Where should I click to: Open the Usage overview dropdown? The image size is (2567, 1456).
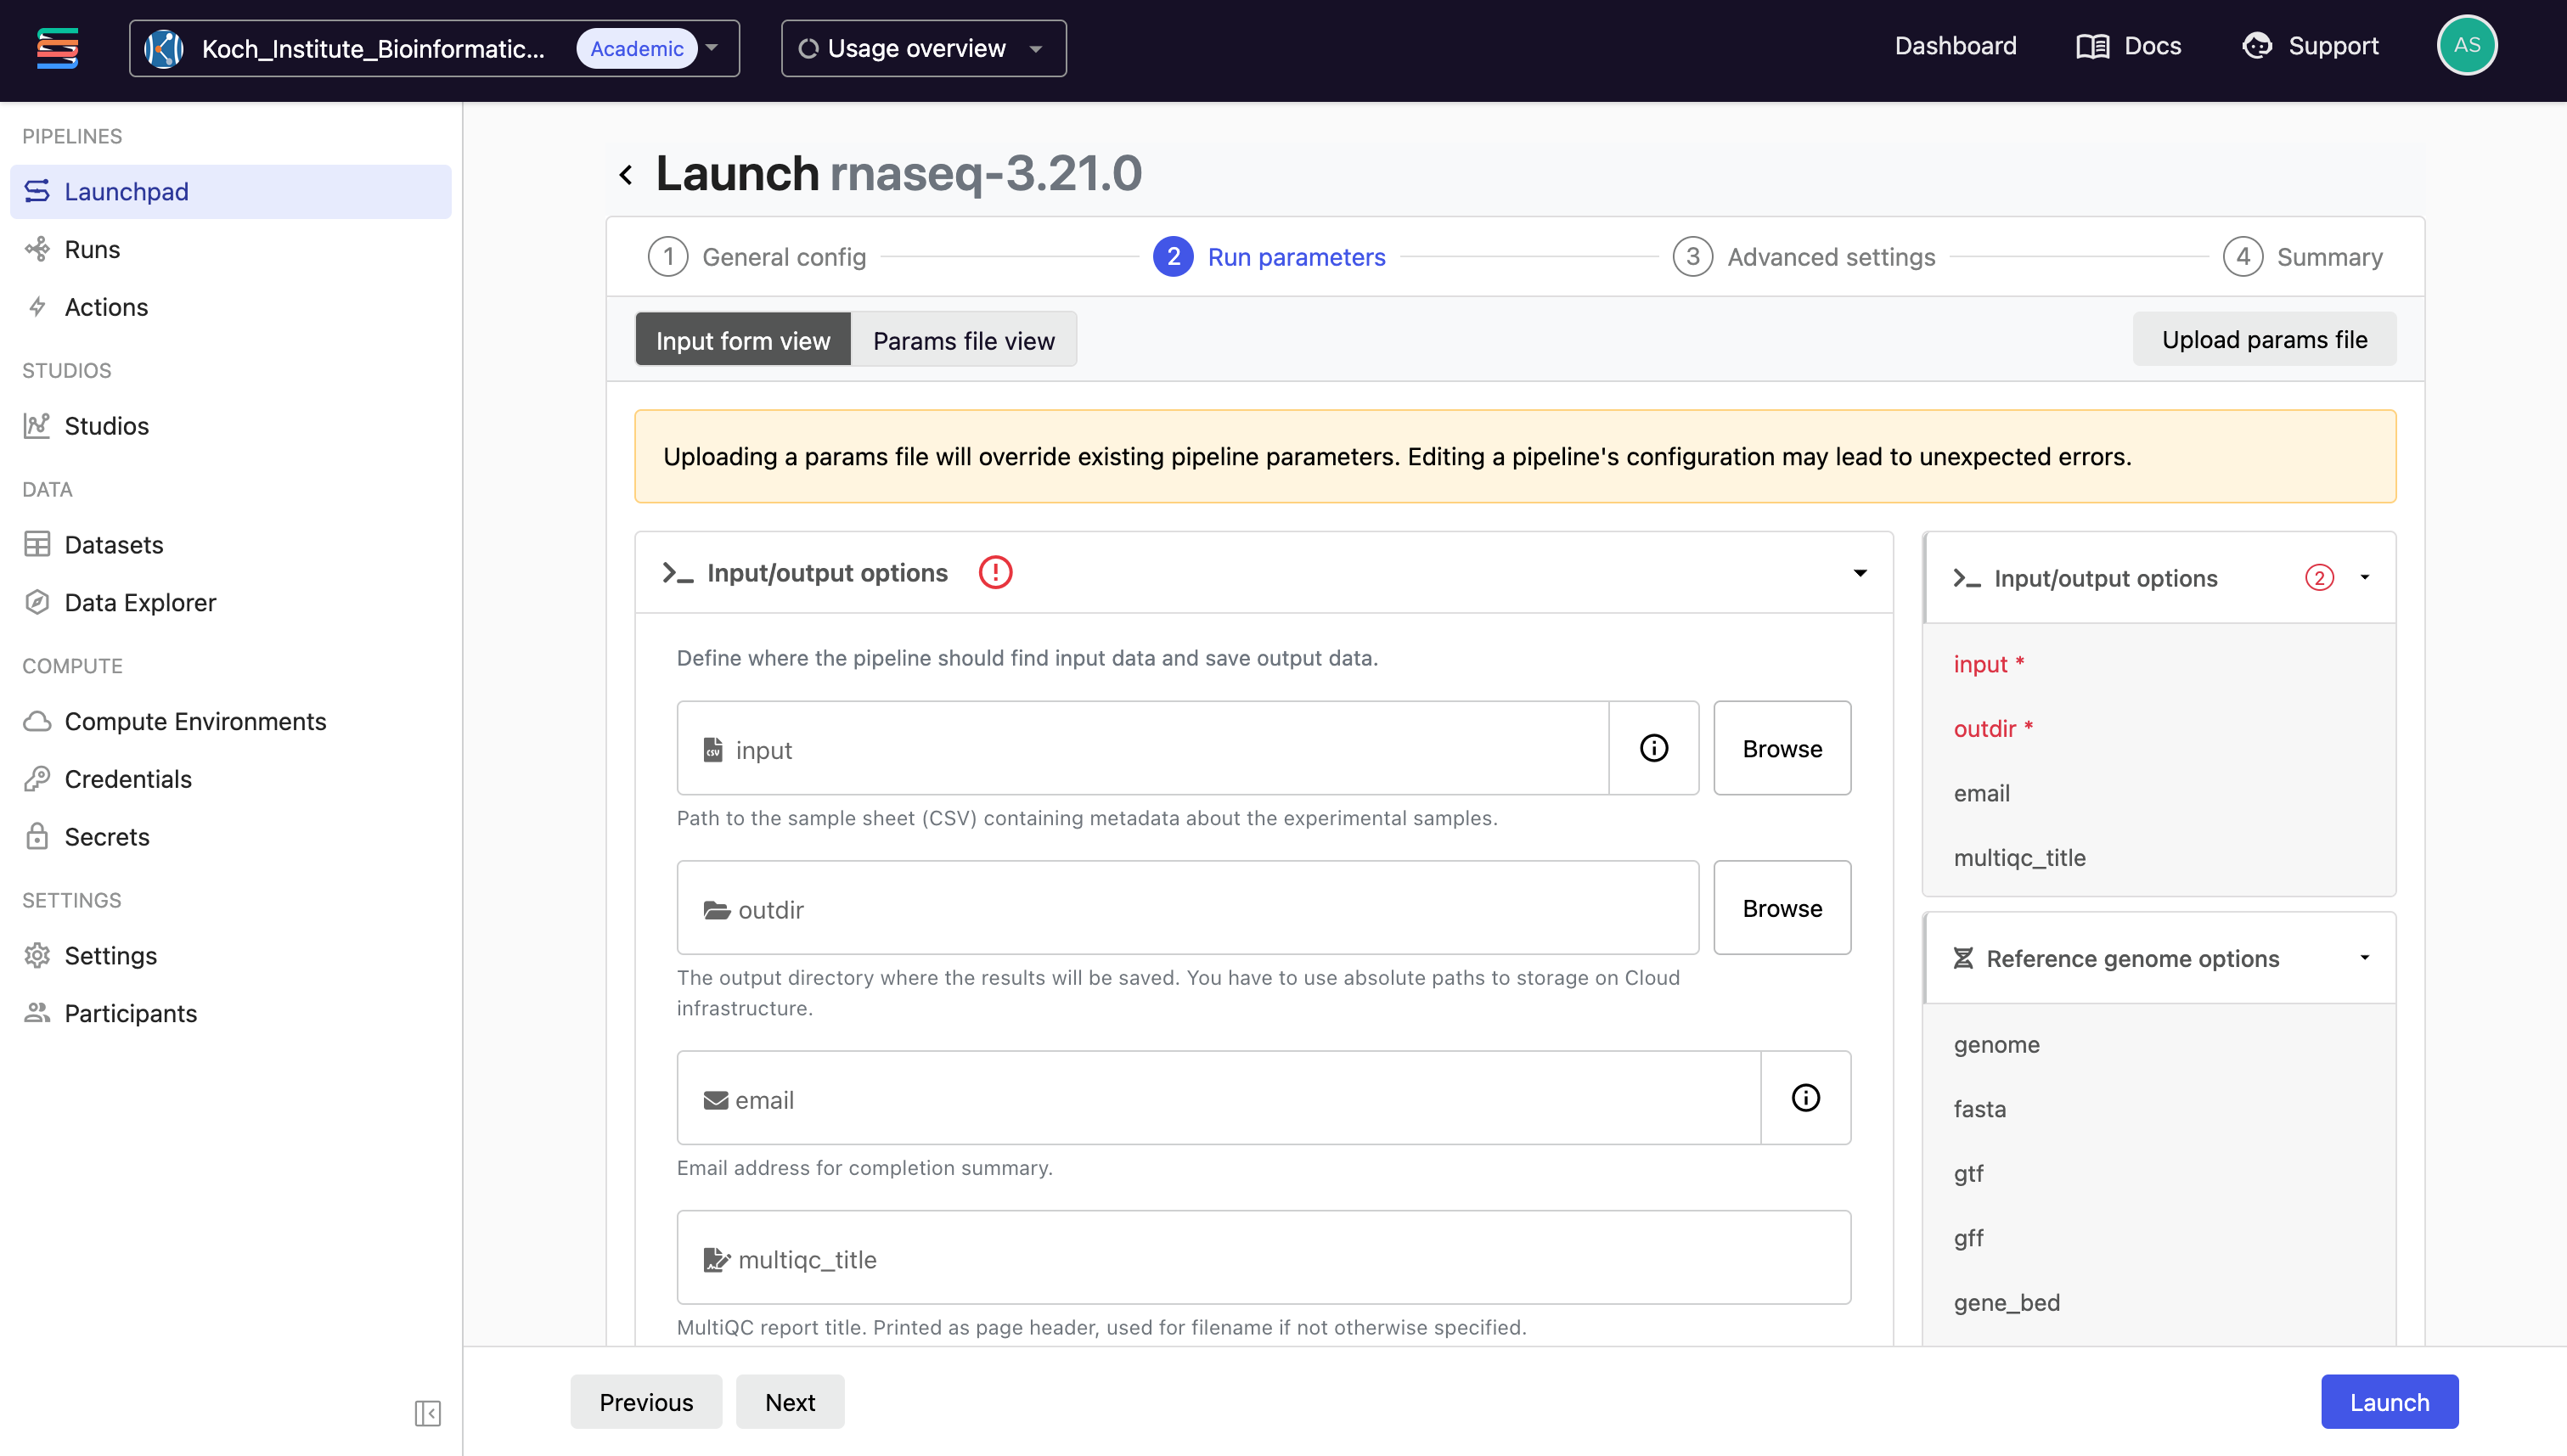pyautogui.click(x=923, y=48)
